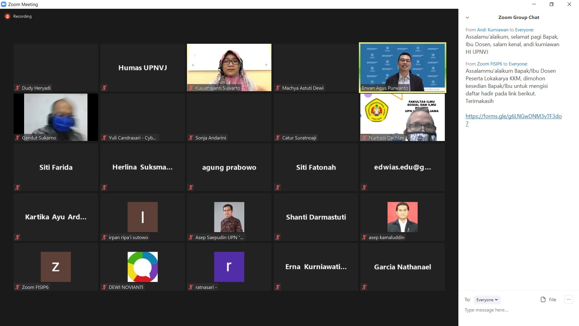The width and height of the screenshot is (579, 326).
Task: Open the forms.gle attendance link
Action: [x=513, y=116]
